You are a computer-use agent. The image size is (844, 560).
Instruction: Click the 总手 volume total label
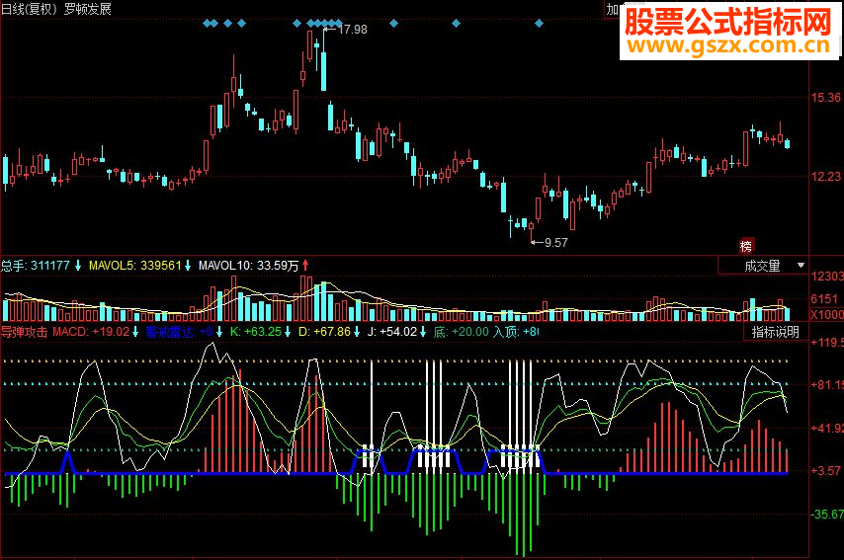(x=14, y=266)
